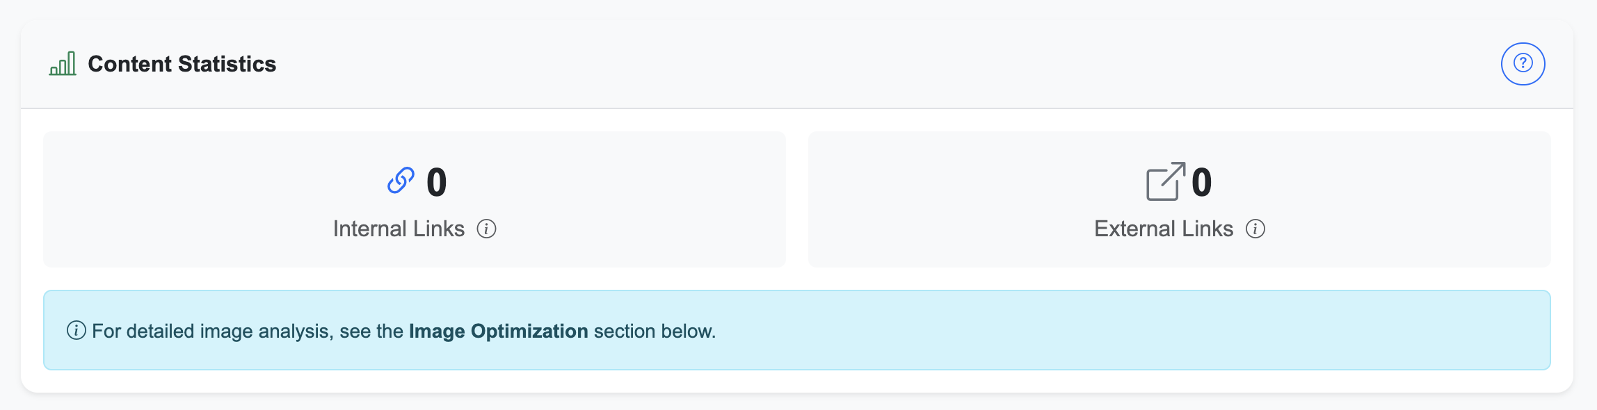Open help for Content Statistics
This screenshot has width=1597, height=410.
[1523, 64]
